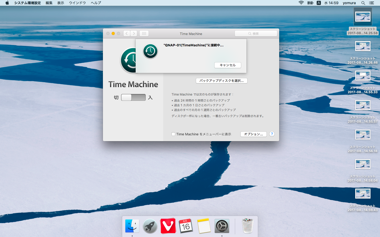Viewport: 380px width, 237px height.
Task: Select screenshot file 2017-08...14.56.18
Action: tap(363, 141)
